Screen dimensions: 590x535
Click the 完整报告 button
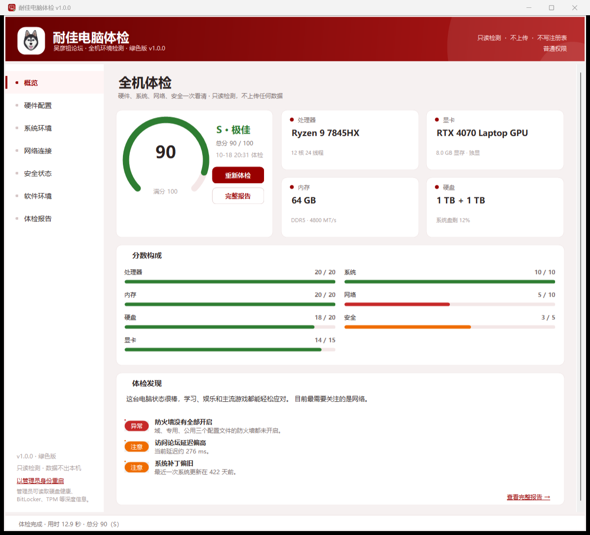click(238, 196)
